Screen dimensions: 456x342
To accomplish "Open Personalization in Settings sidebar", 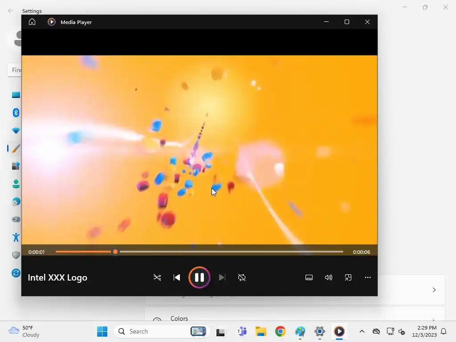I will pyautogui.click(x=16, y=148).
